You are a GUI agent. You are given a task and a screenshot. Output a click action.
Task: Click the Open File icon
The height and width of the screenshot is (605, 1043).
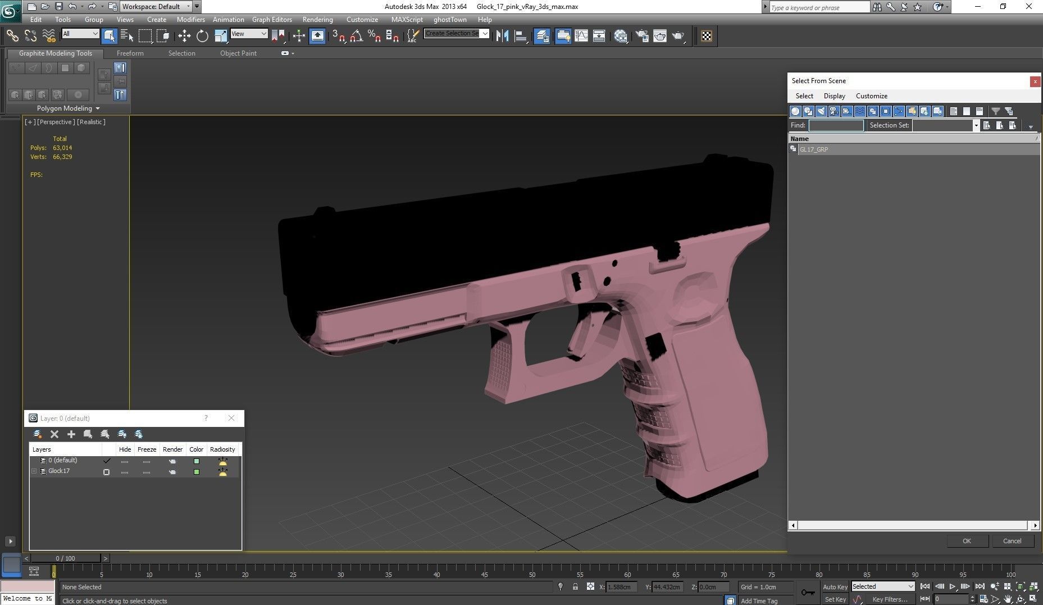[x=45, y=6]
